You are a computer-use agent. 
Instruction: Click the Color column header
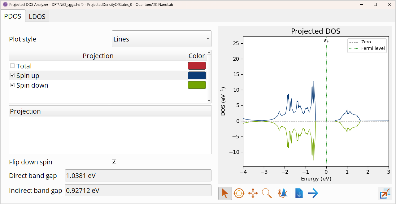[197, 56]
